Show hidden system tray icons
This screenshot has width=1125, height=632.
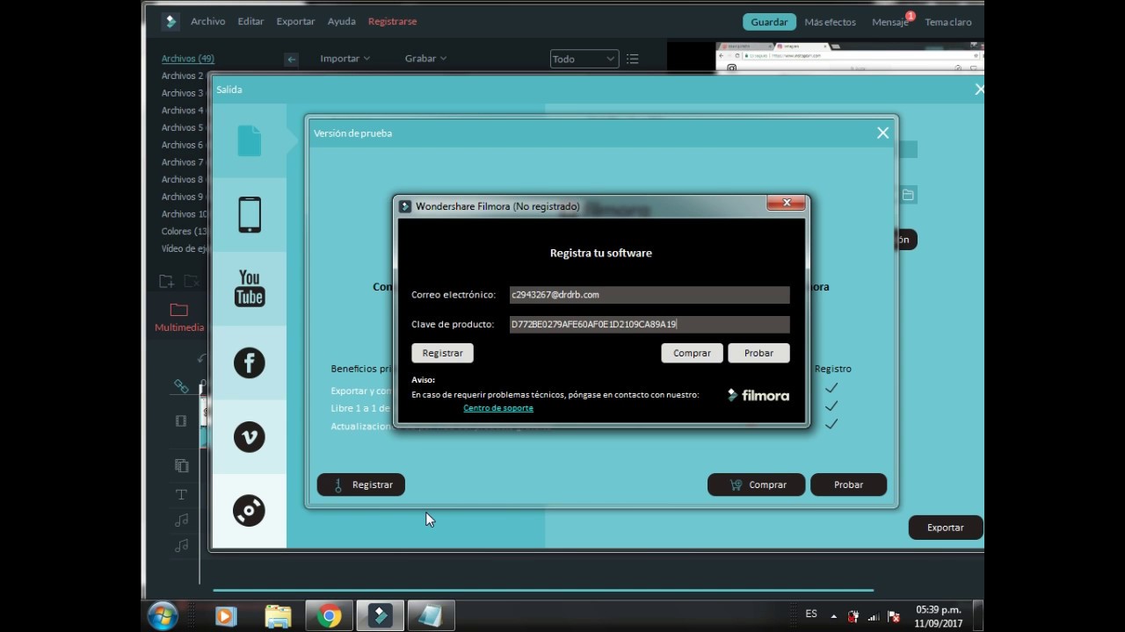click(833, 616)
